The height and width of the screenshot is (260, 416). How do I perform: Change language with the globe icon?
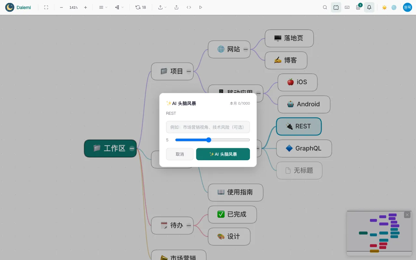coord(394,7)
